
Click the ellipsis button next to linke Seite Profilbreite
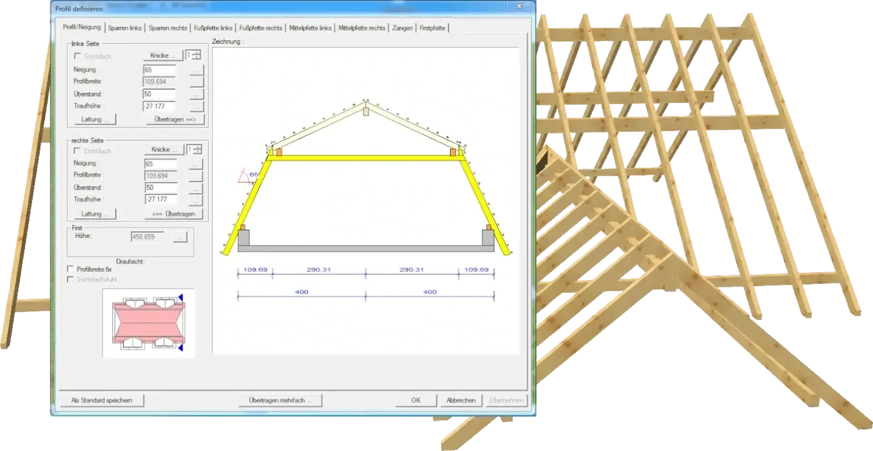pos(197,82)
